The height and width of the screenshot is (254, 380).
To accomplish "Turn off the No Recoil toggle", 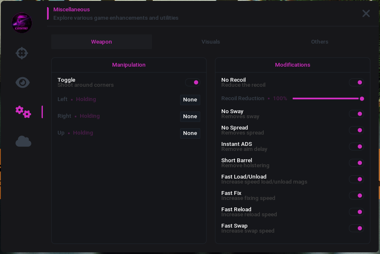I will pyautogui.click(x=356, y=83).
